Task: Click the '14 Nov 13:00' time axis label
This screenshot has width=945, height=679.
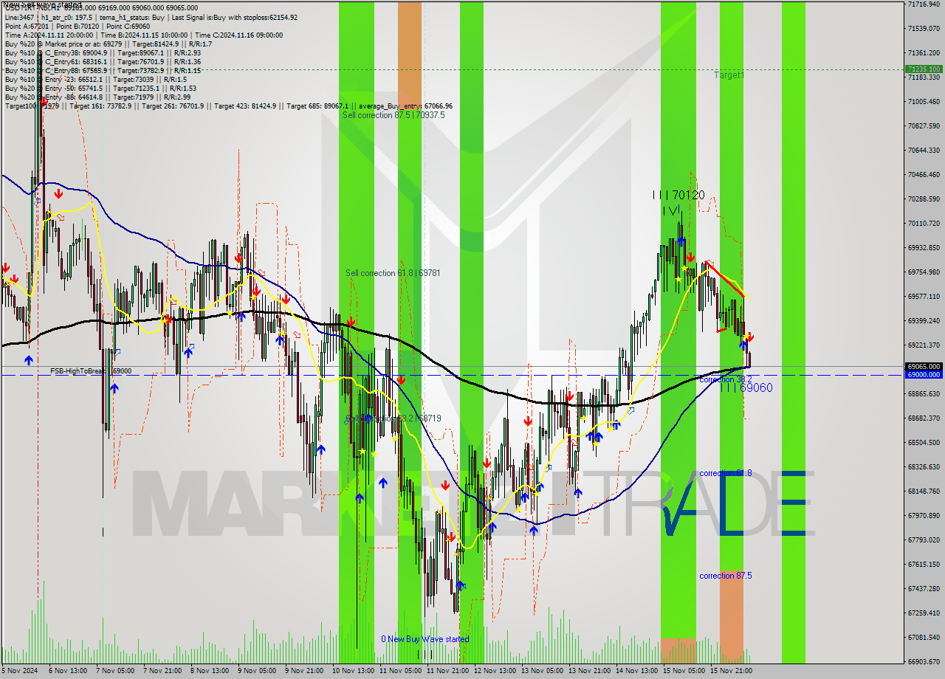Action: [x=636, y=671]
